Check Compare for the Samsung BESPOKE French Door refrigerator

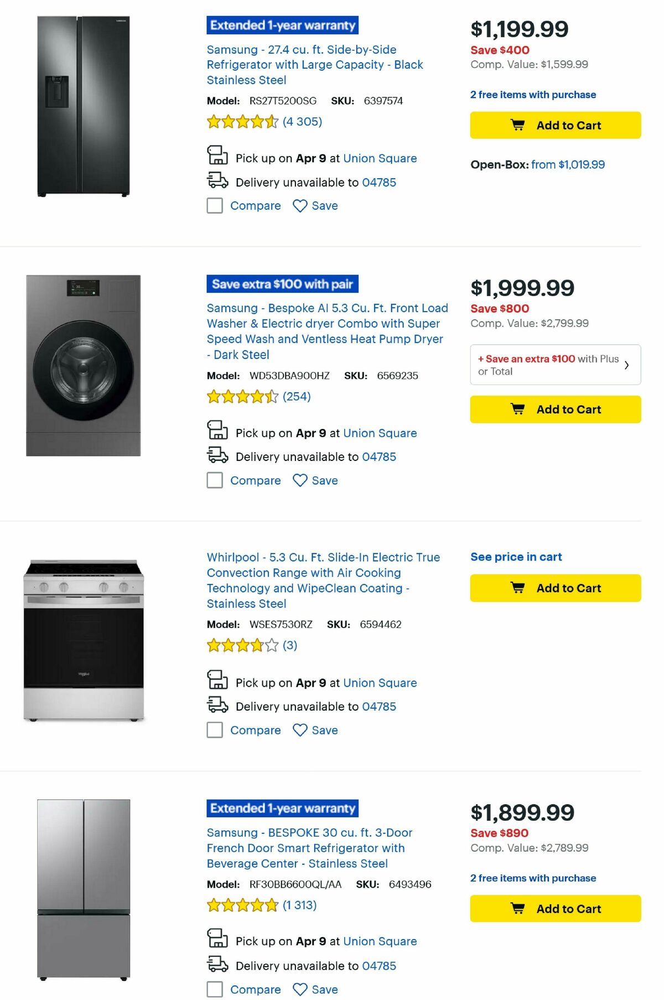click(x=214, y=989)
